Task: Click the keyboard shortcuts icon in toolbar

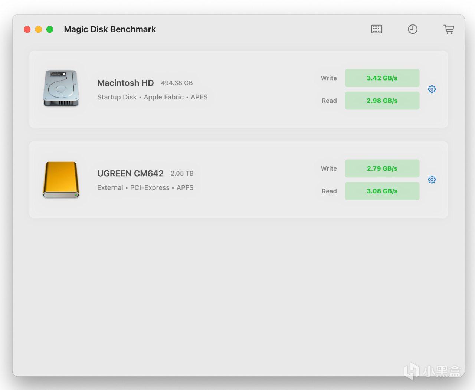Action: 377,29
